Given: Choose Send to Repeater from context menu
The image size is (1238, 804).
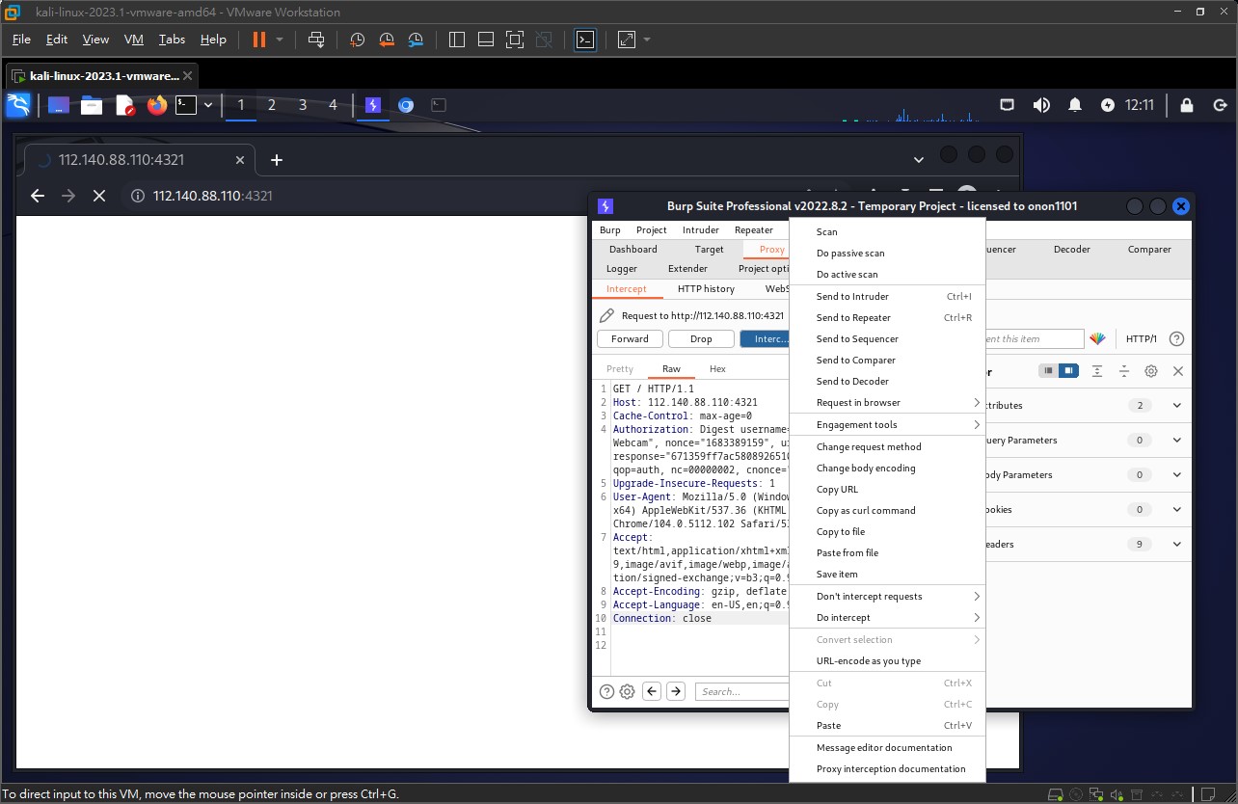Looking at the screenshot, I should (853, 318).
